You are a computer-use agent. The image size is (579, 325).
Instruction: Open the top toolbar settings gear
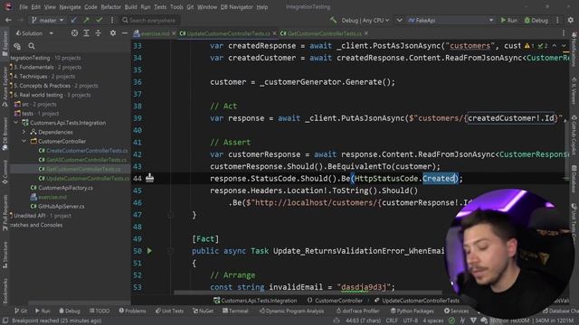[x=571, y=20]
